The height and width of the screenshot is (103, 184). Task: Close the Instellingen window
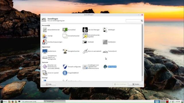[142, 15]
